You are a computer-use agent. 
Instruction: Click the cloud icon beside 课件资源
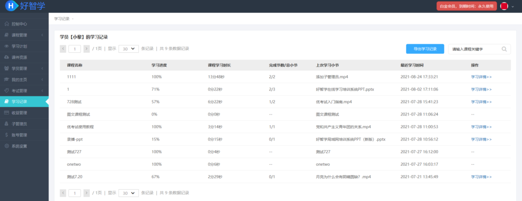point(7,57)
